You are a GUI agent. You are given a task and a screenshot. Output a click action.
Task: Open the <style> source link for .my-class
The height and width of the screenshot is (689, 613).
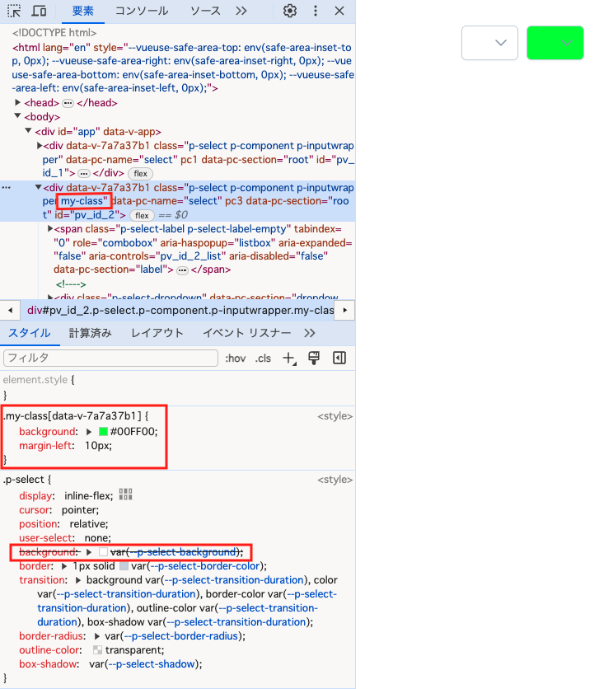coord(335,415)
